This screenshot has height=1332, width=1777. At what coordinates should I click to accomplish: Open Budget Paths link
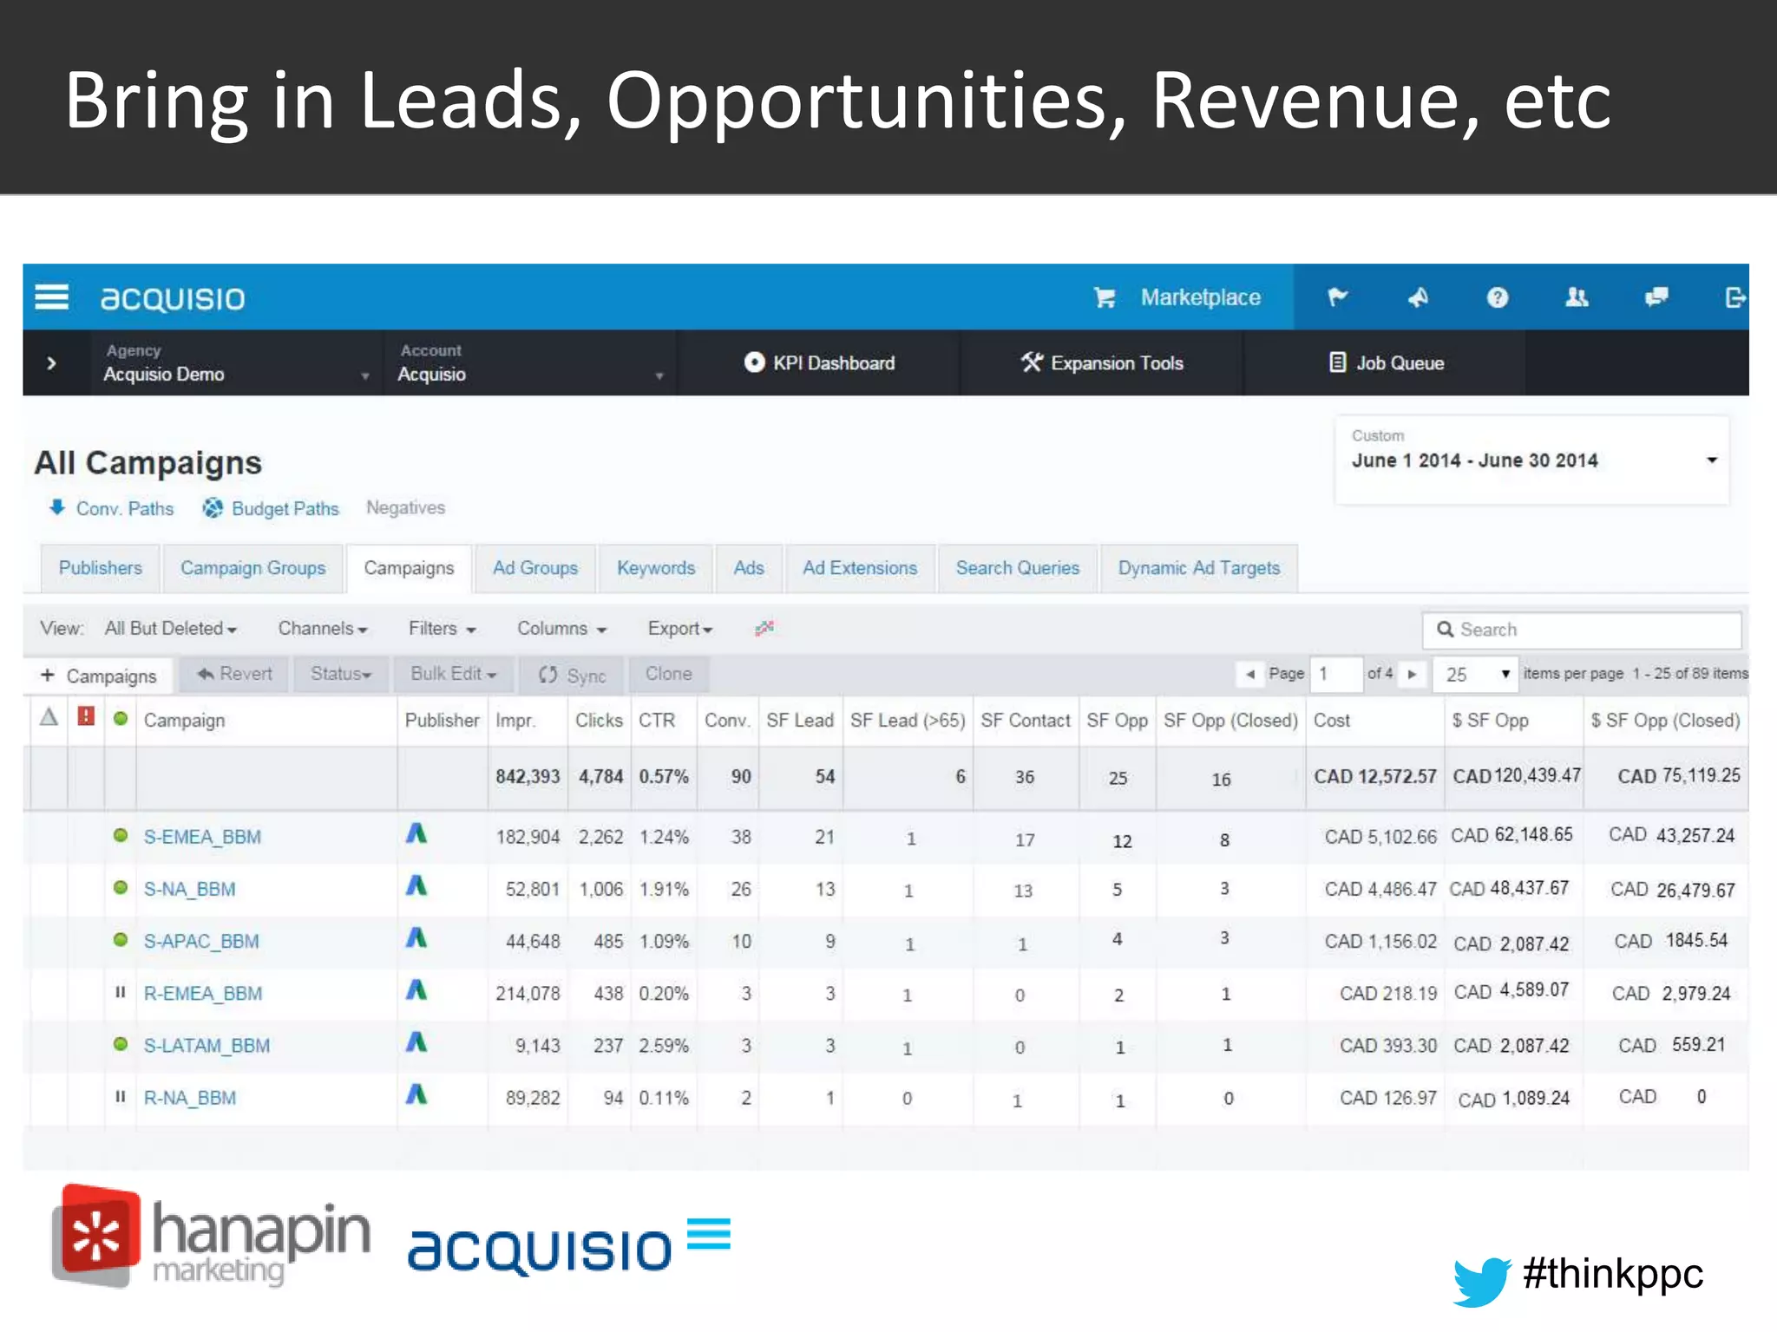271,508
